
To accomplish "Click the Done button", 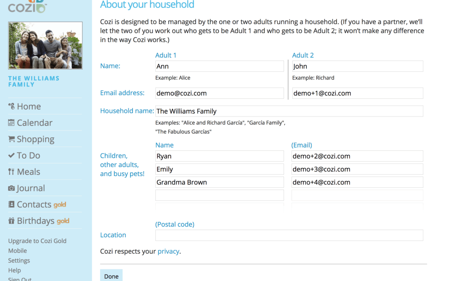I will pos(111,276).
